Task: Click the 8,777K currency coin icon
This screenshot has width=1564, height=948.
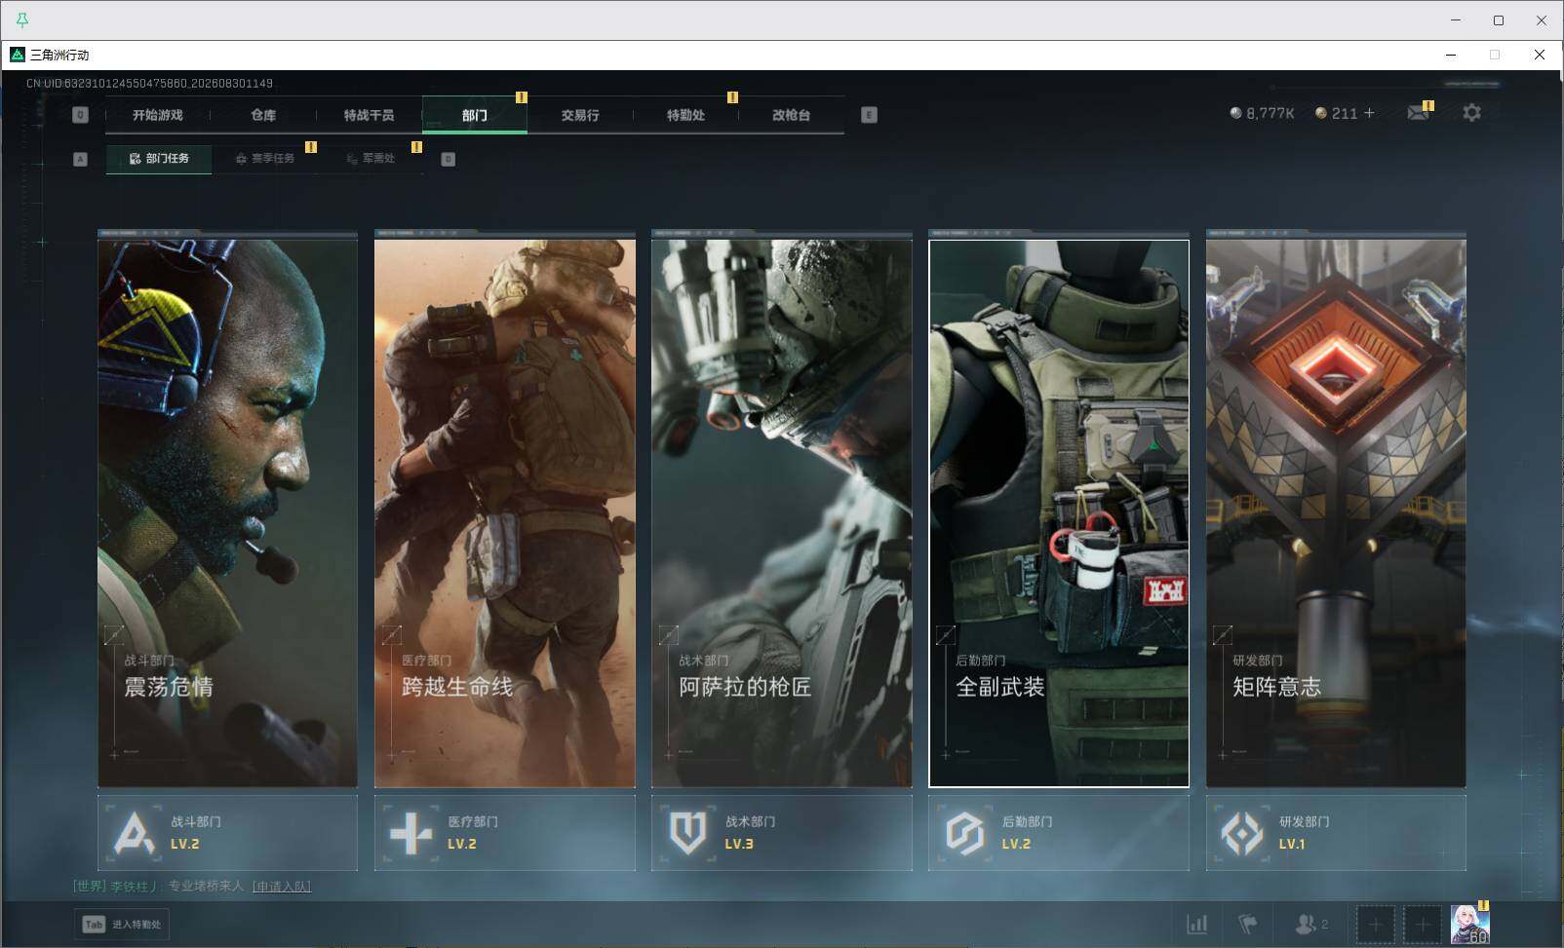Action: pos(1235,113)
